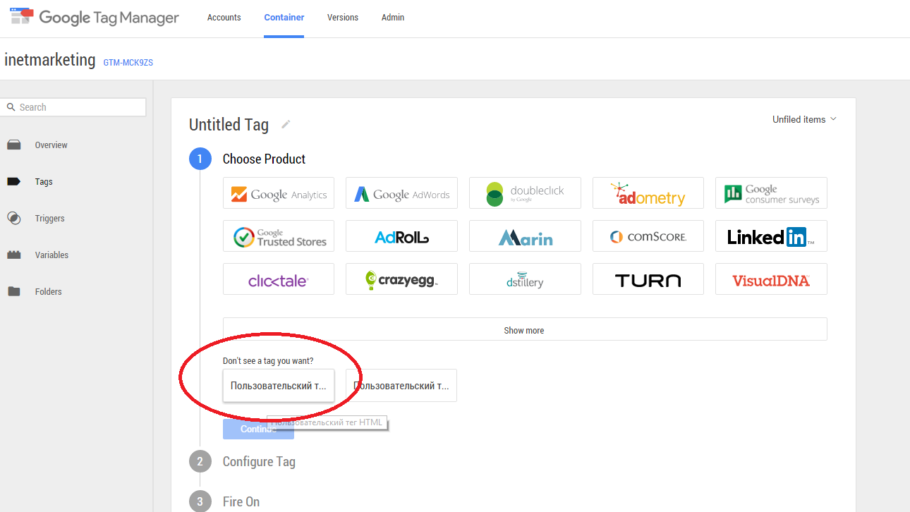Focus the sidebar Search field
910x512 pixels.
(x=73, y=107)
